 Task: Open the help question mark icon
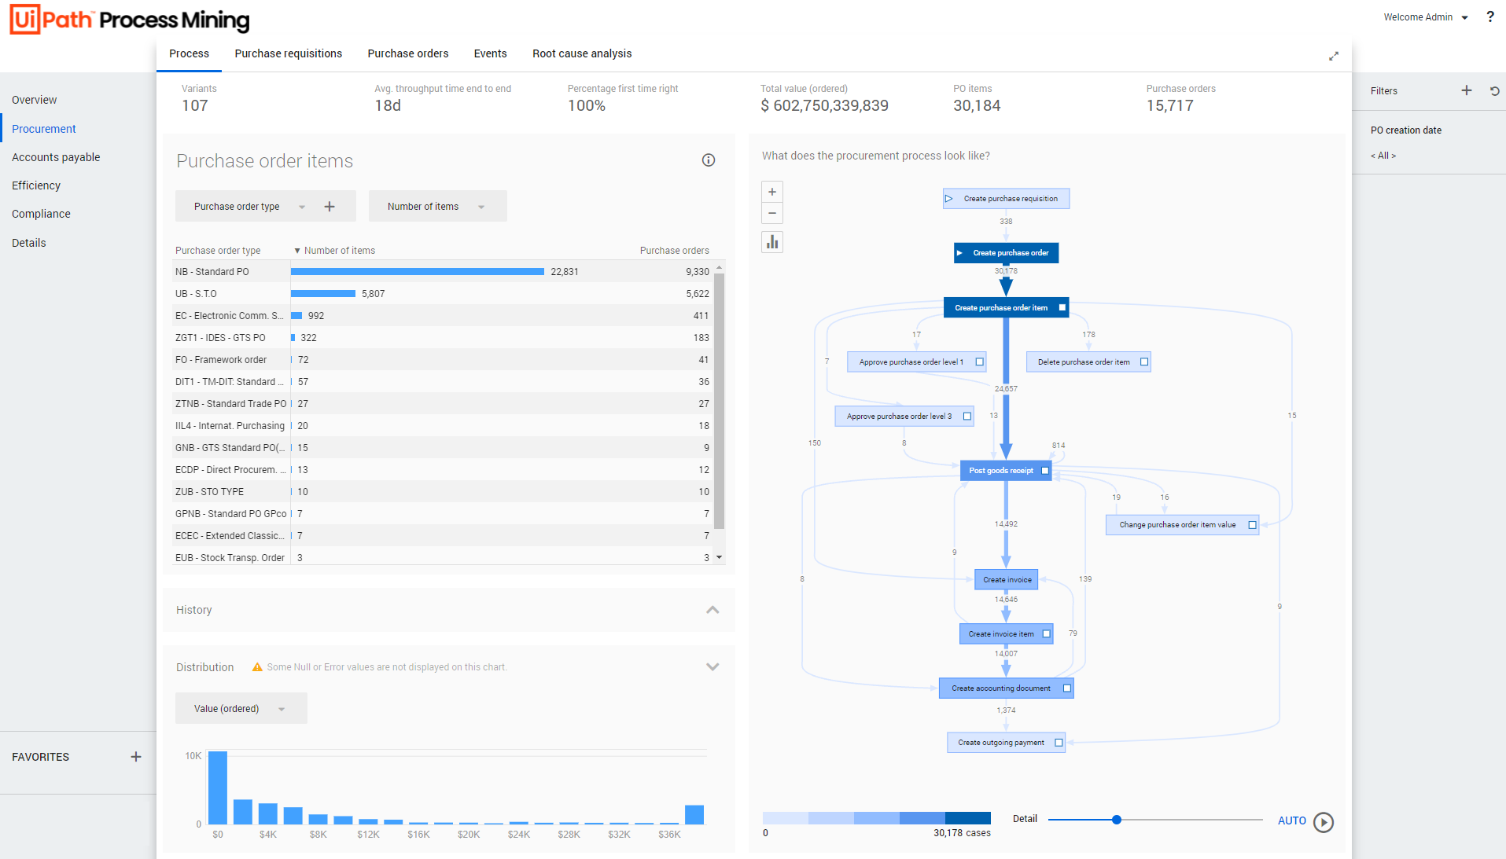(1489, 17)
